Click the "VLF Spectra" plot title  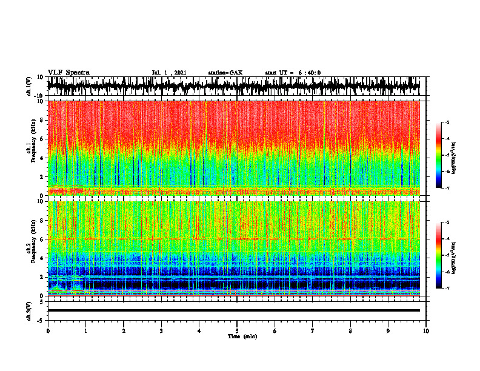point(68,73)
